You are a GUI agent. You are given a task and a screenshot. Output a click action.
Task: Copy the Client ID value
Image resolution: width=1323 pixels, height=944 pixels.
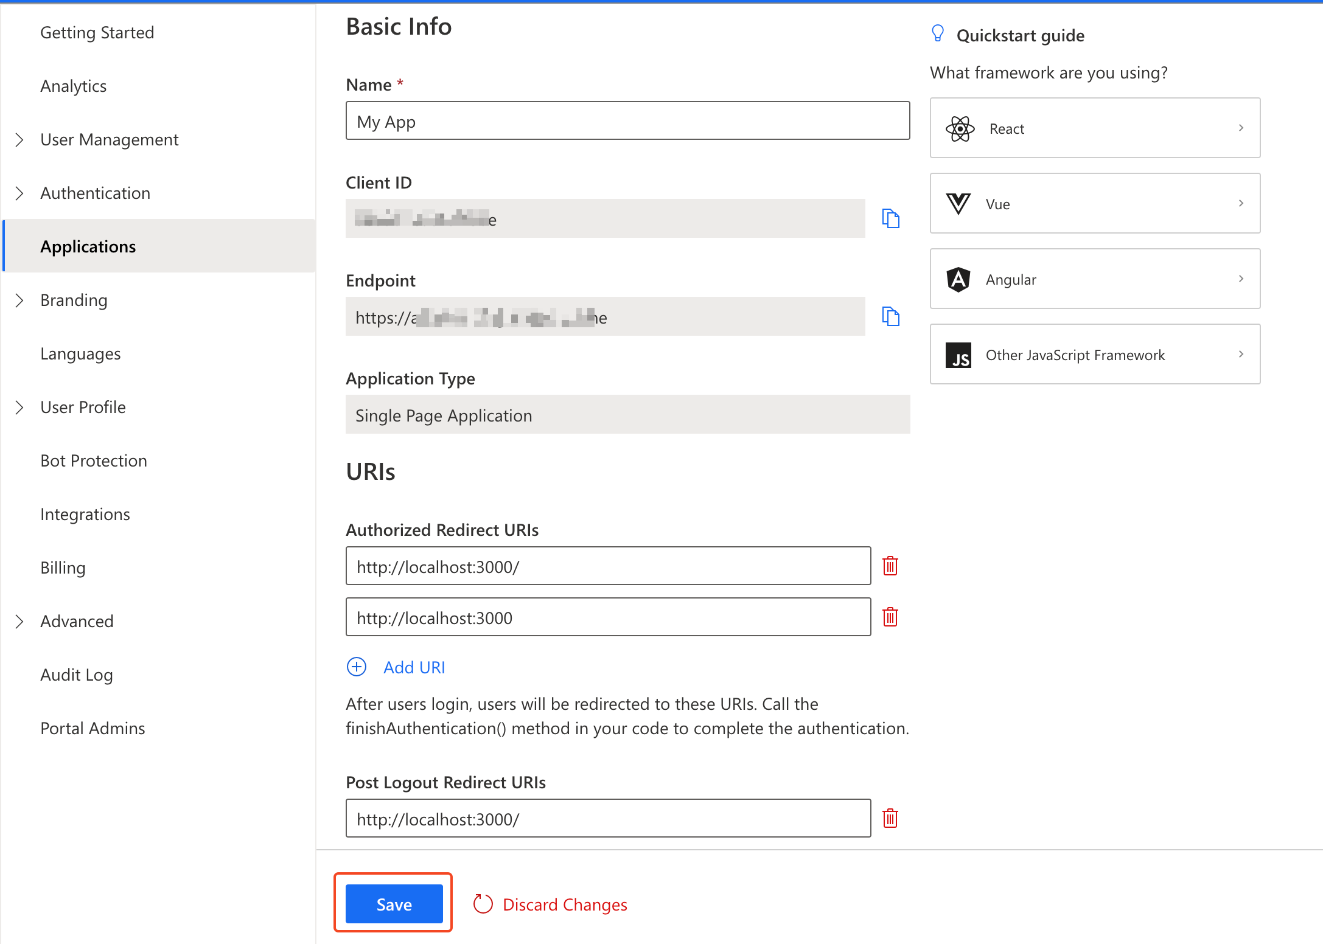890,218
